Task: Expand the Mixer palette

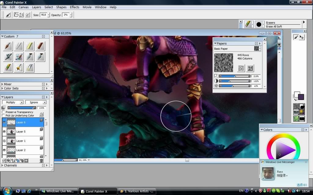Action: point(2,84)
